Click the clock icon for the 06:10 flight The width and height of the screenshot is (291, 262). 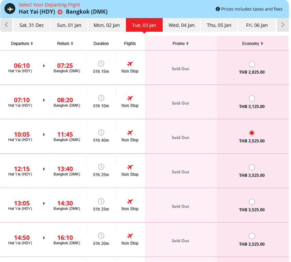101,64
